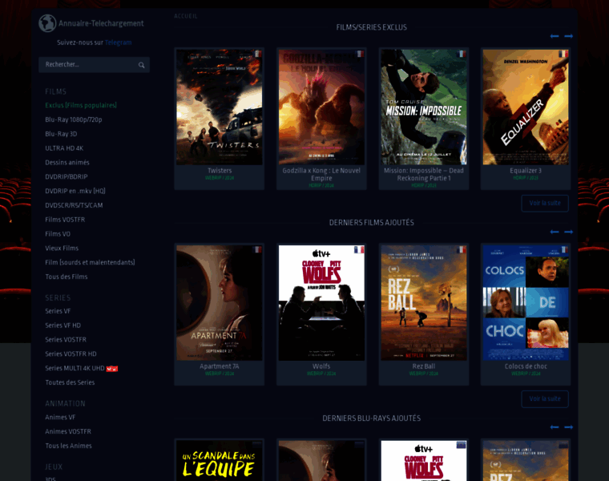Go to previous Films/Series Exclus slide
609x481 pixels.
click(x=555, y=36)
